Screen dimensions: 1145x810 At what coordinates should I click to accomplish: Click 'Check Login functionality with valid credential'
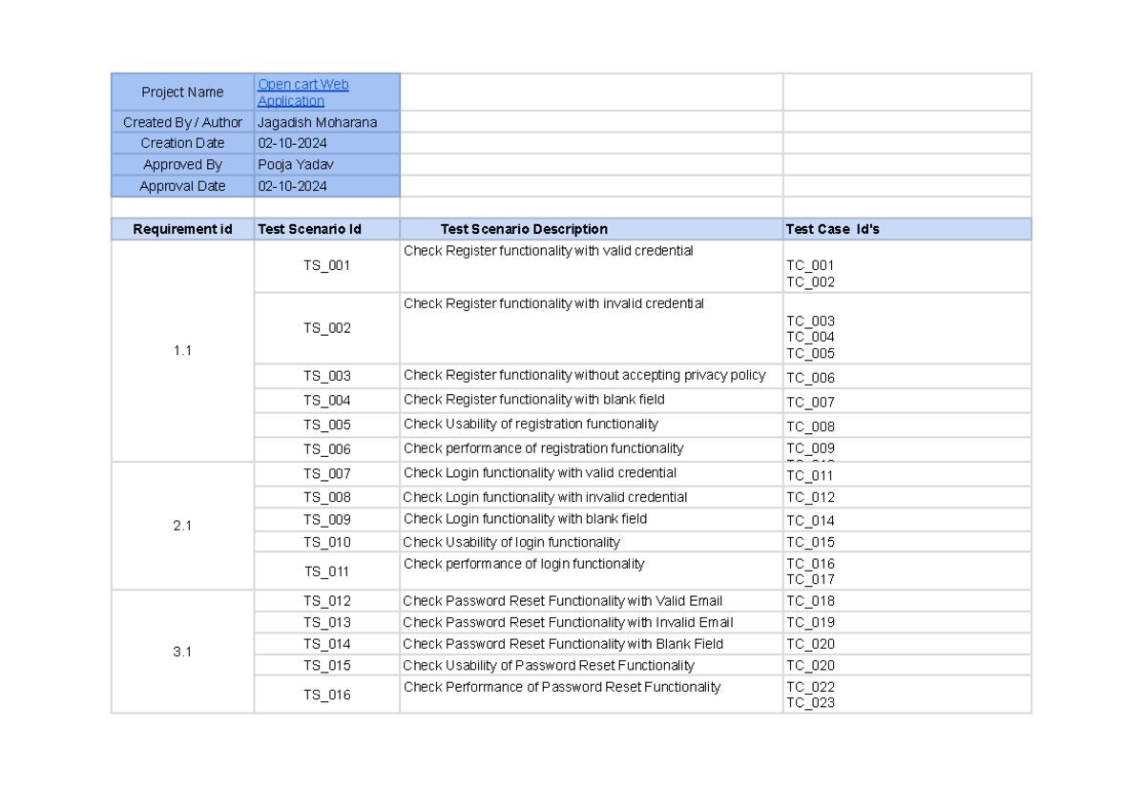tap(540, 473)
